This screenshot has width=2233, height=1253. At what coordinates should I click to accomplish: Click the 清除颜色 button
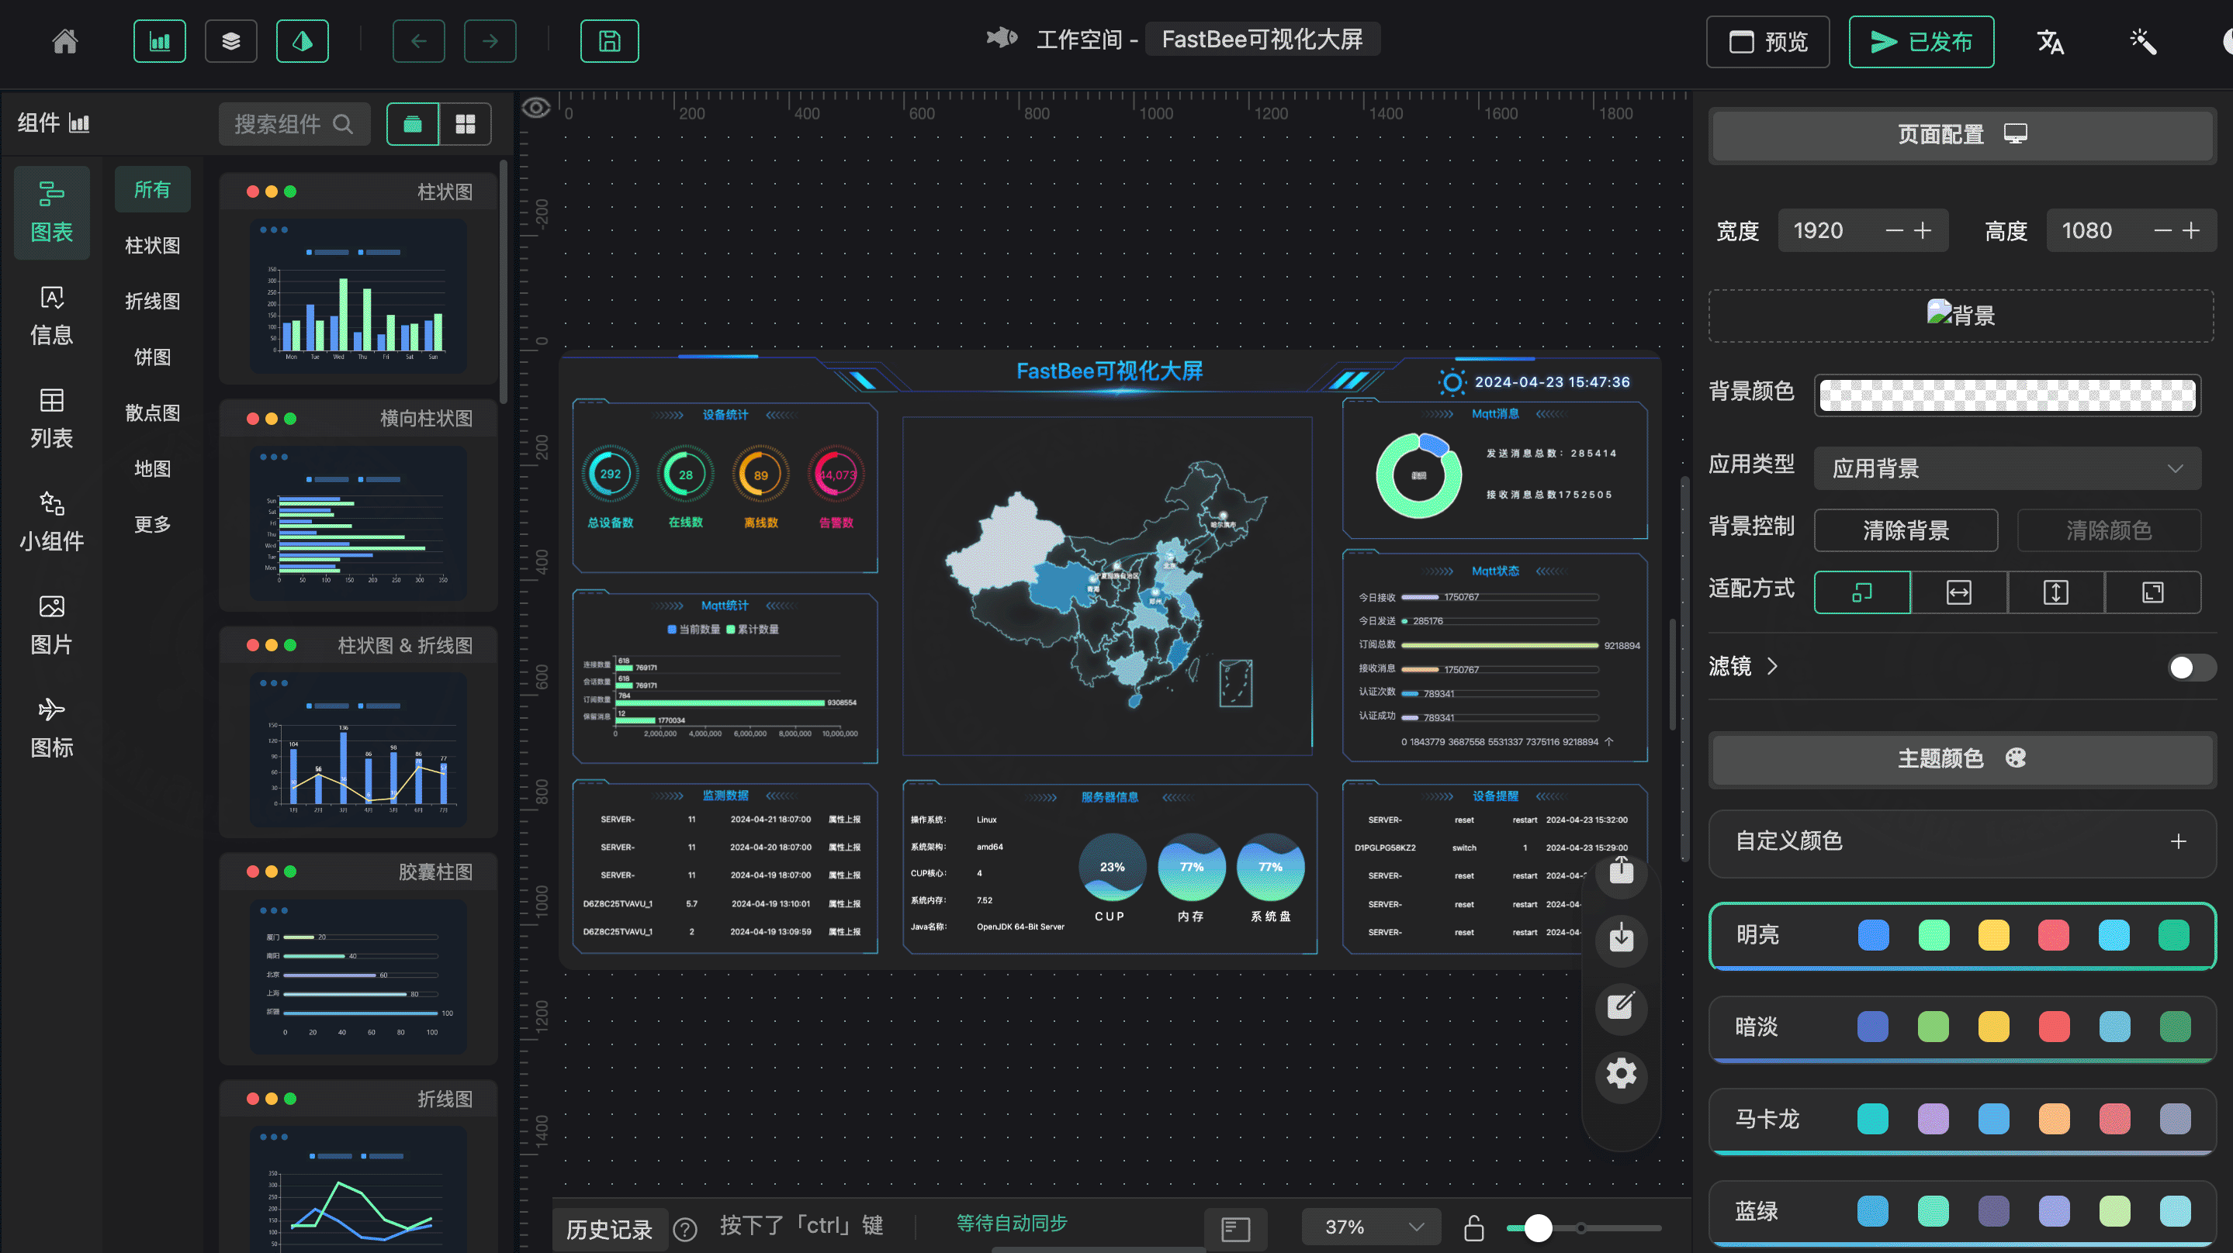(2109, 530)
